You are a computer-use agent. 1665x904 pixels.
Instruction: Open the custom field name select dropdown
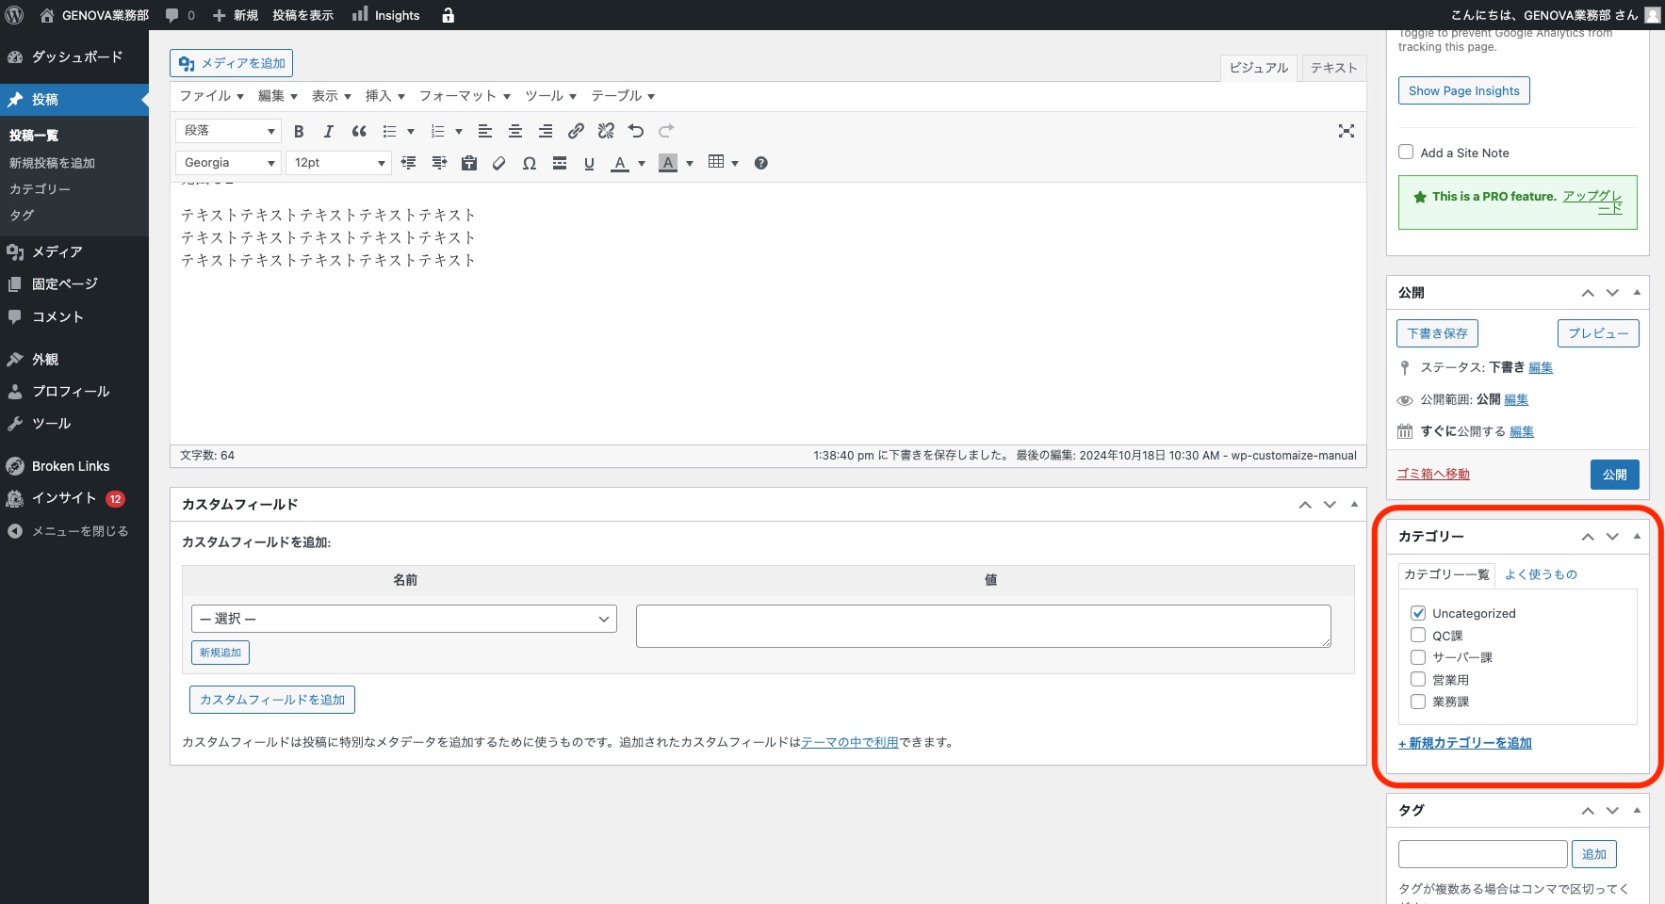tap(404, 619)
